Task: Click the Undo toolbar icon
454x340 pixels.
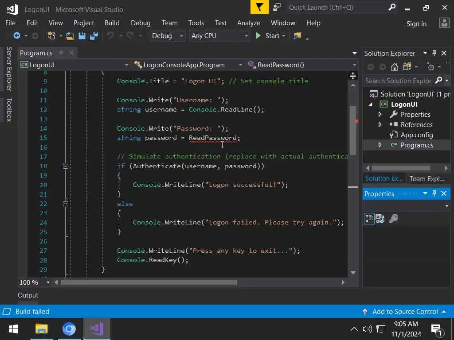Action: (x=110, y=35)
